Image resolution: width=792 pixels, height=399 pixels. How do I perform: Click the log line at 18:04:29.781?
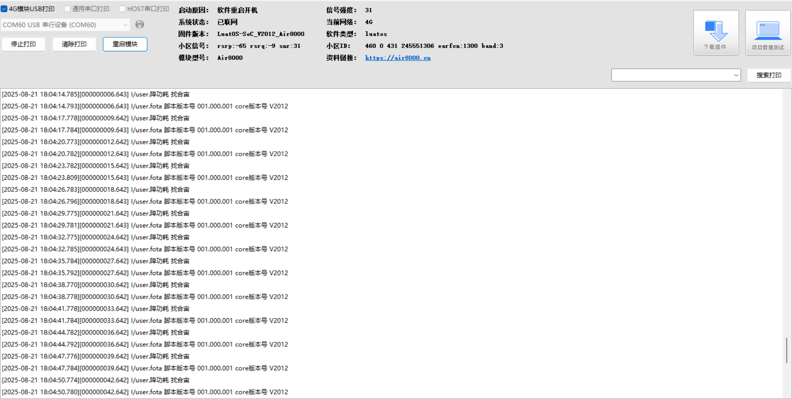tap(145, 225)
